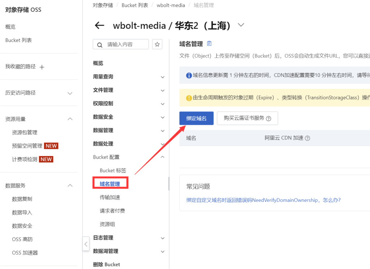Expand the 文件管理 menu group
The height and width of the screenshot is (269, 370).
point(163,91)
